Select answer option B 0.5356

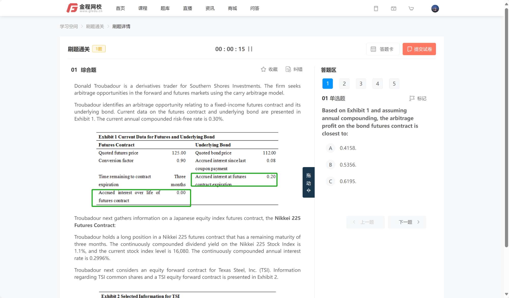[x=330, y=165]
